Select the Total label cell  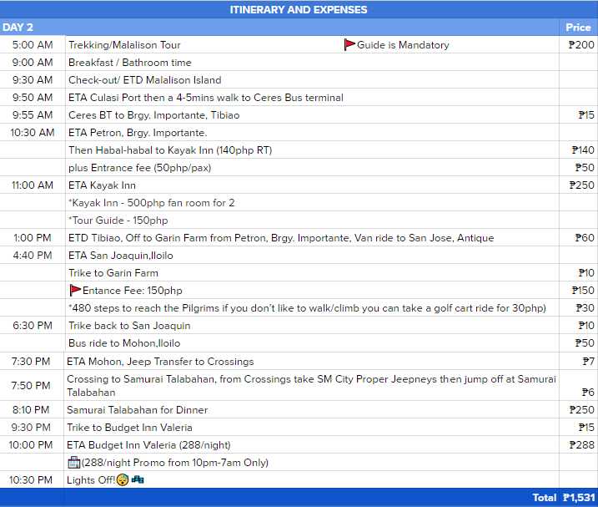(x=311, y=498)
